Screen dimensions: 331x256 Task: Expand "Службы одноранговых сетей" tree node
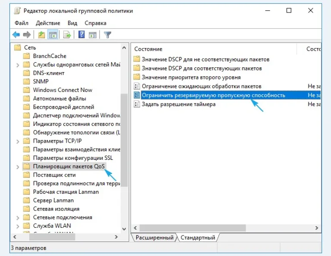coord(18,65)
